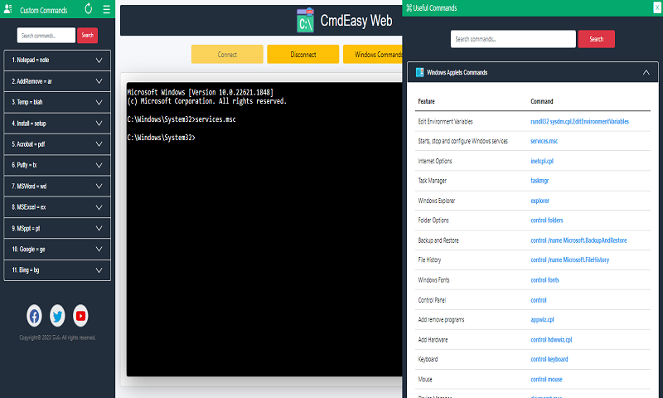Expand the Google = ge command
Image resolution: width=663 pixels, height=398 pixels.
(x=57, y=249)
